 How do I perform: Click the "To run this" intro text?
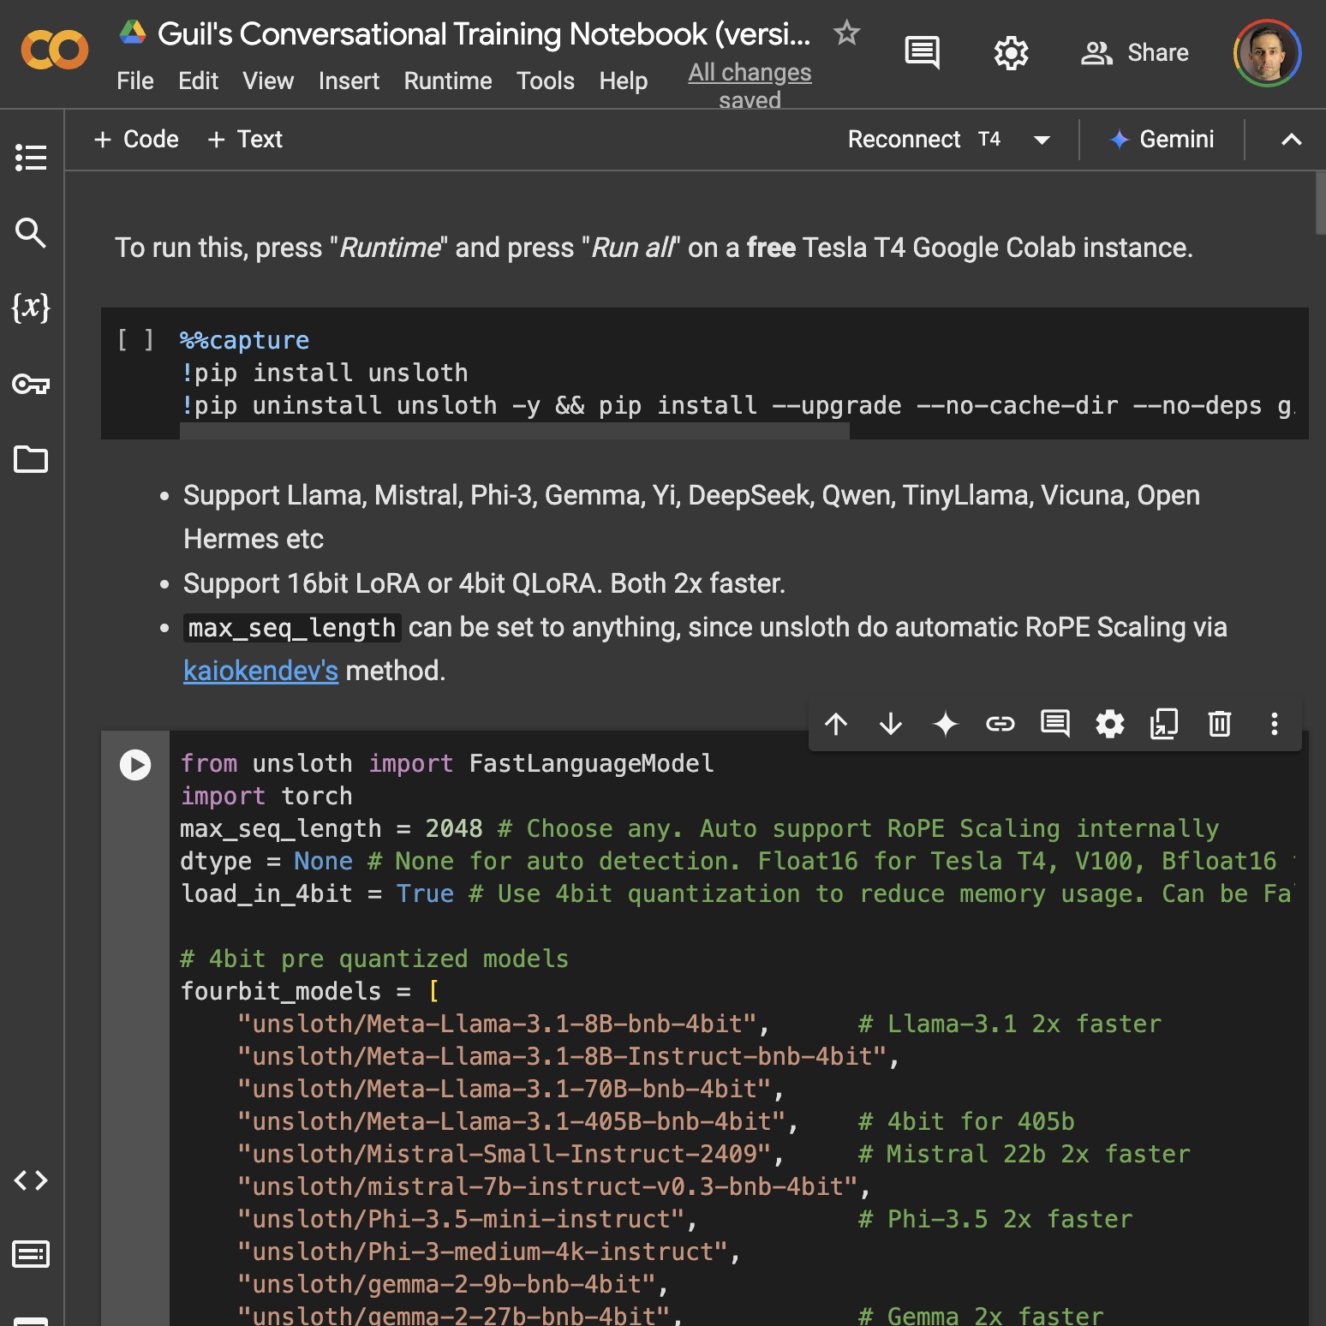tap(654, 248)
